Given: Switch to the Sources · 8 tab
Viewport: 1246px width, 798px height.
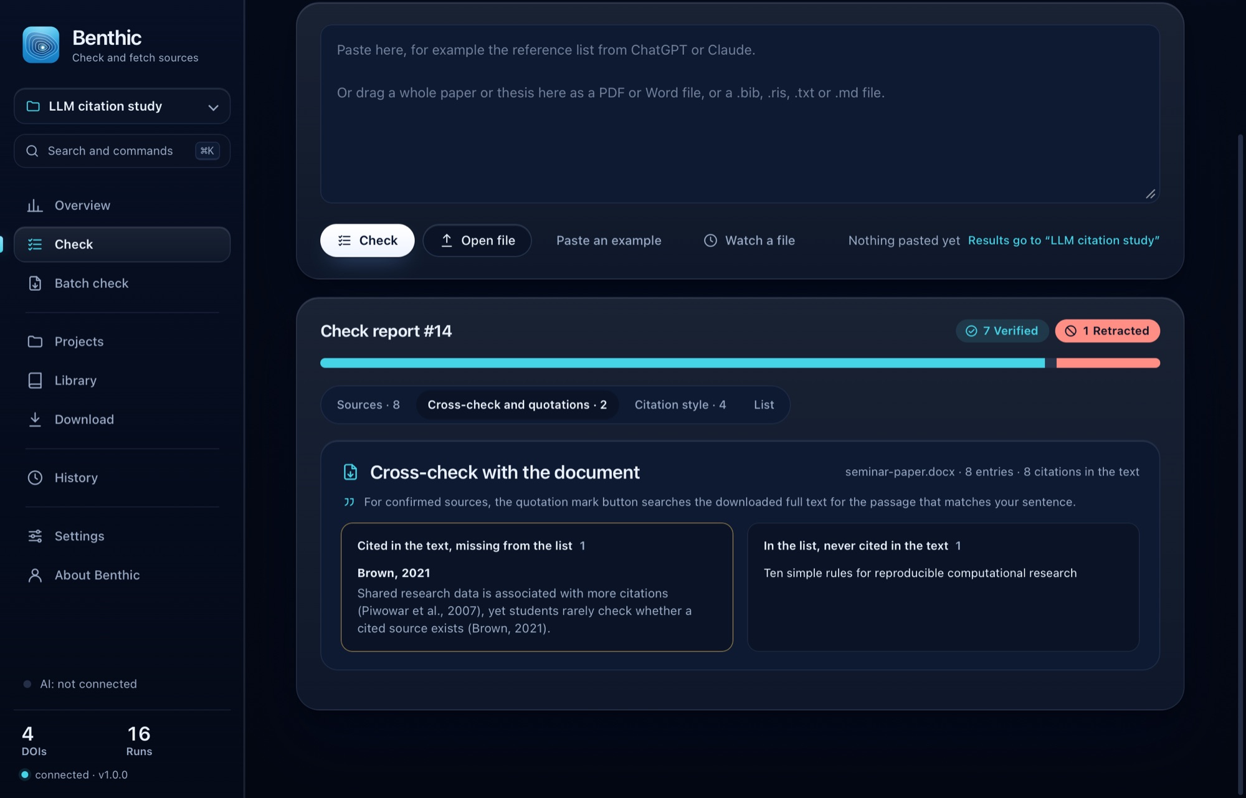Looking at the screenshot, I should [368, 405].
